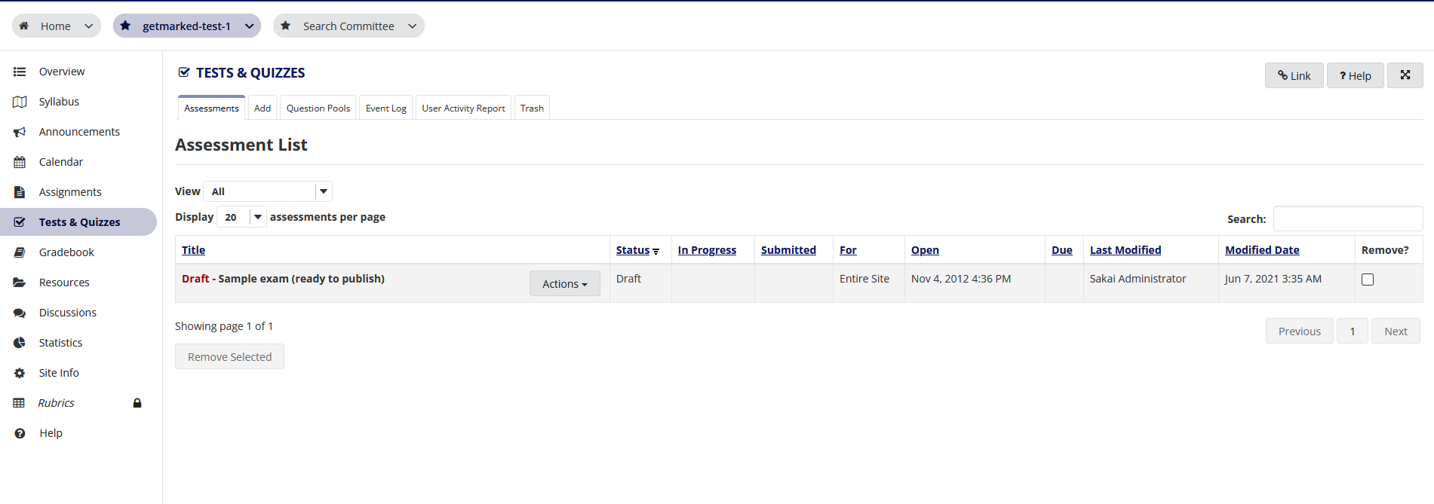Open the Actions dropdown for Sample exam
This screenshot has height=504, width=1434.
565,283
